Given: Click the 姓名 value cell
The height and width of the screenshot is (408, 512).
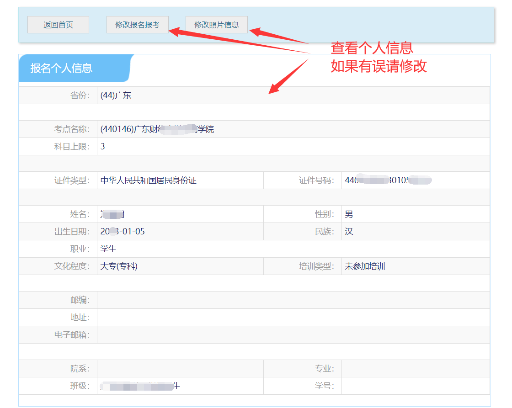Looking at the screenshot, I should tap(113, 214).
